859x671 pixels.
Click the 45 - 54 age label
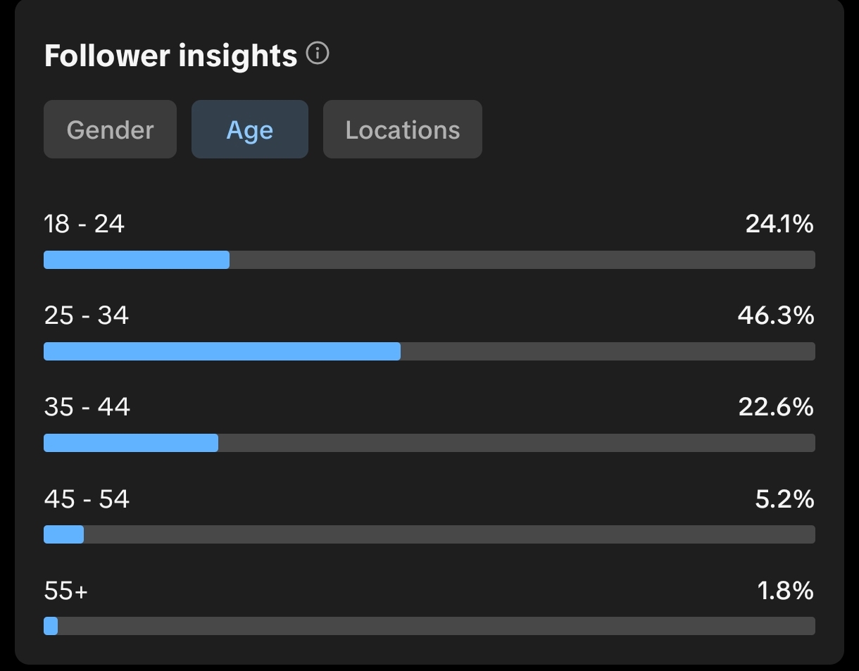87,499
